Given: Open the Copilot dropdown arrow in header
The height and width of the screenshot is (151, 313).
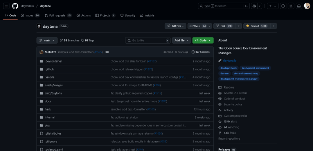Looking at the screenshot, I should (x=260, y=6).
